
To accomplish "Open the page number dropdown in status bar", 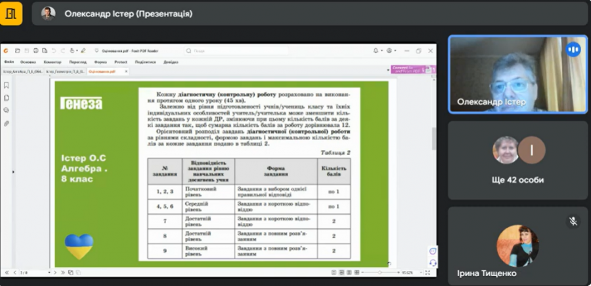I will click(49, 272).
